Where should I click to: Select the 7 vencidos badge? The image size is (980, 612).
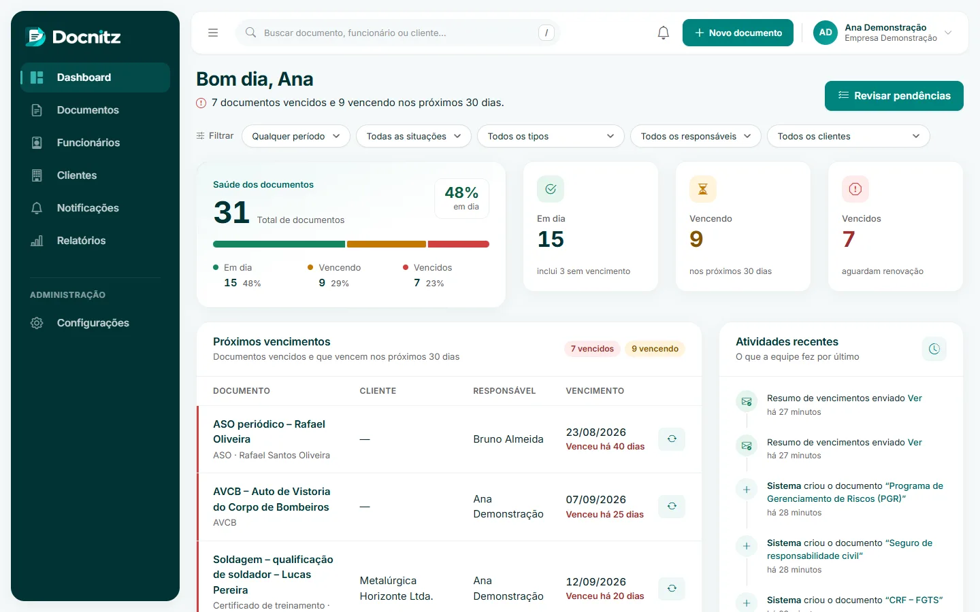592,349
